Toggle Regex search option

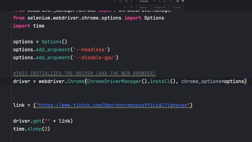coord(131,1)
